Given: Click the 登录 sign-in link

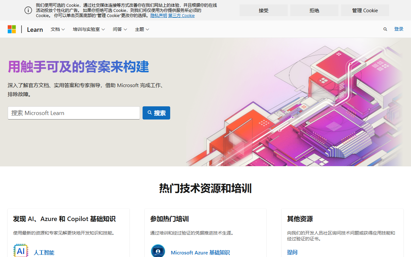Looking at the screenshot, I should 399,29.
